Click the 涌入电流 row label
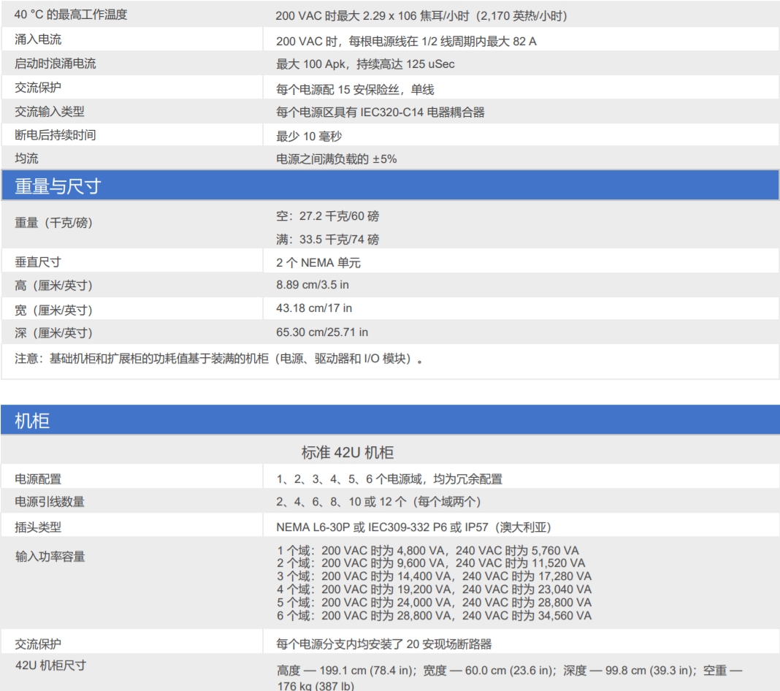Image resolution: width=780 pixels, height=691 pixels. [x=38, y=40]
